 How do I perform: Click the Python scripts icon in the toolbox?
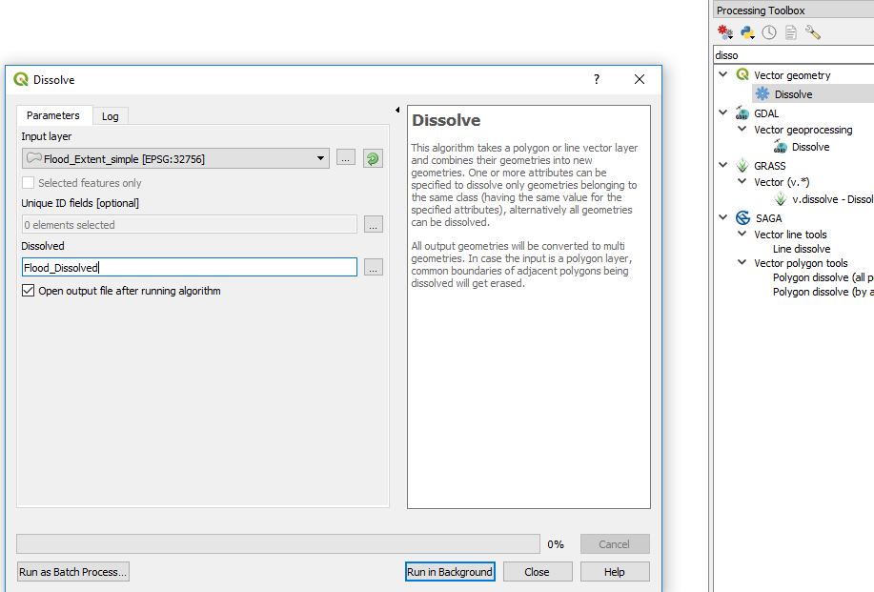click(747, 32)
